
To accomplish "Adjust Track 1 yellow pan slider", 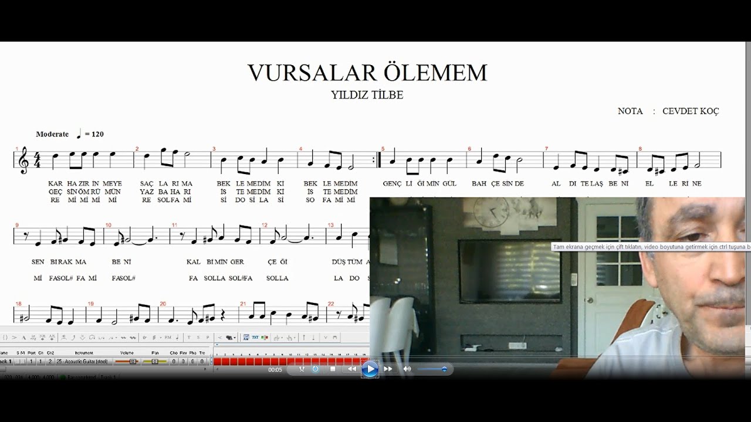I will tap(155, 362).
